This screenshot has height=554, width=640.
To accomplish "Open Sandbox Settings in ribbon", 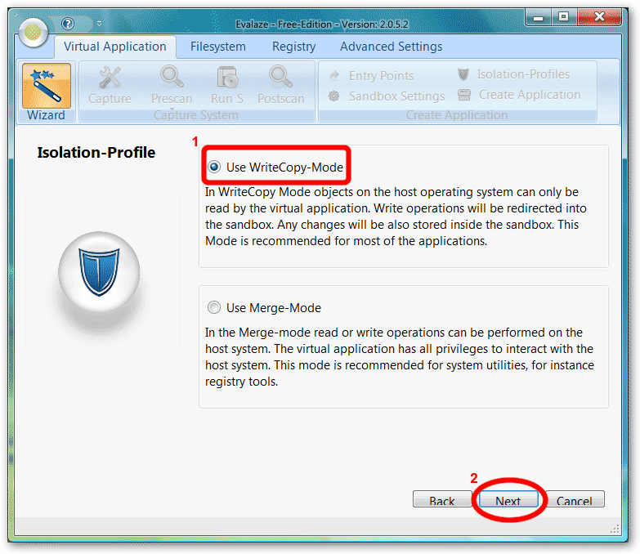I will [387, 96].
